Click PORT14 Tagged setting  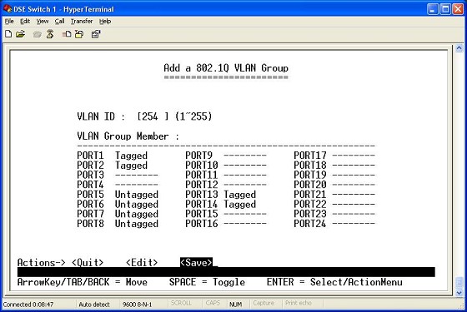(240, 204)
